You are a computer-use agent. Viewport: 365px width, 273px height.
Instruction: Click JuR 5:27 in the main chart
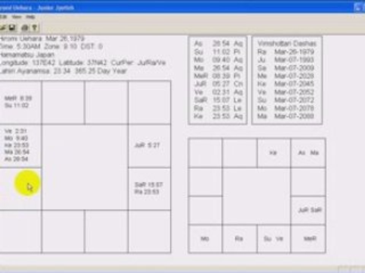click(x=147, y=145)
